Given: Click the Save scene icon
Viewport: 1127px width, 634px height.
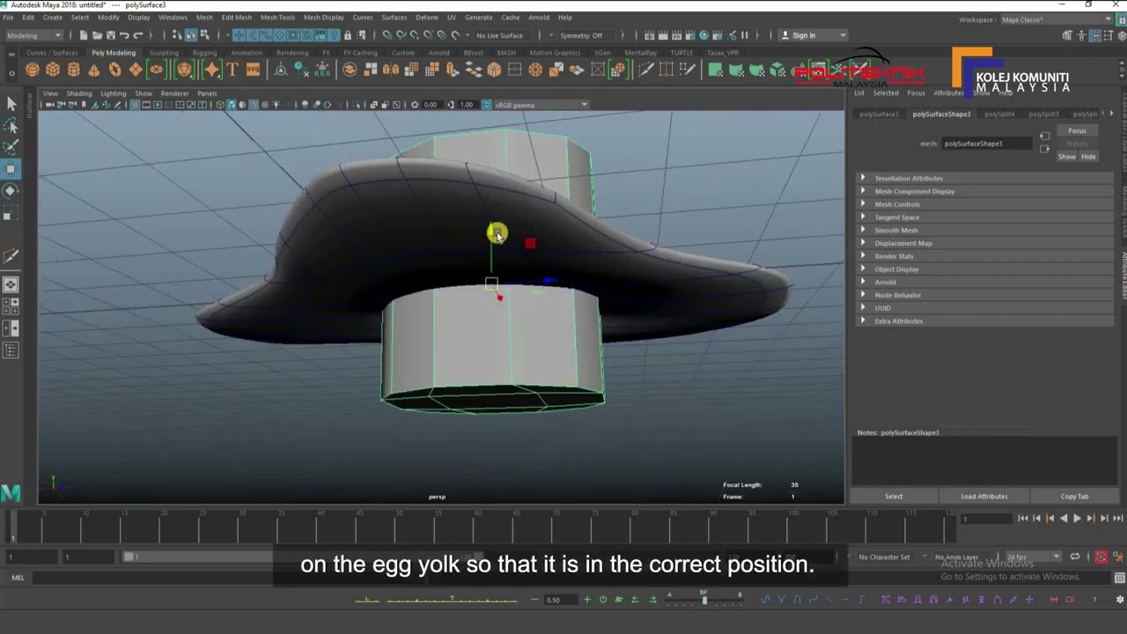Looking at the screenshot, I should (x=110, y=35).
